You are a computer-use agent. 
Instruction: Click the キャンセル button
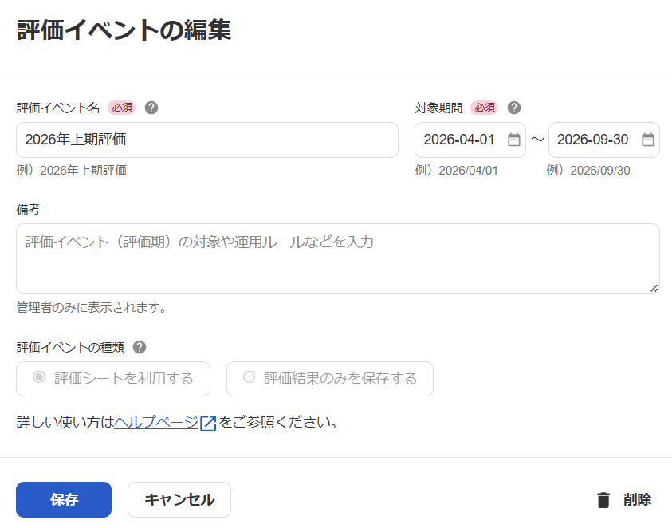point(179,499)
